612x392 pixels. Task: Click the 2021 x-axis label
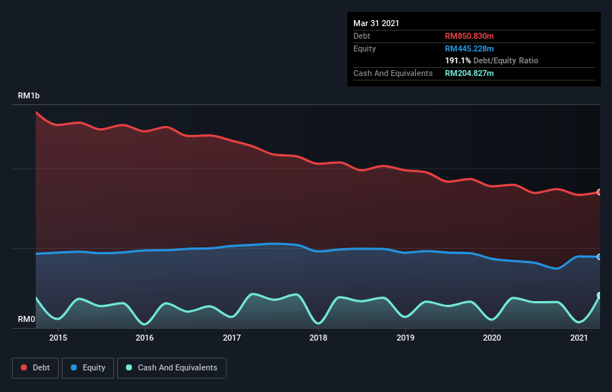578,338
